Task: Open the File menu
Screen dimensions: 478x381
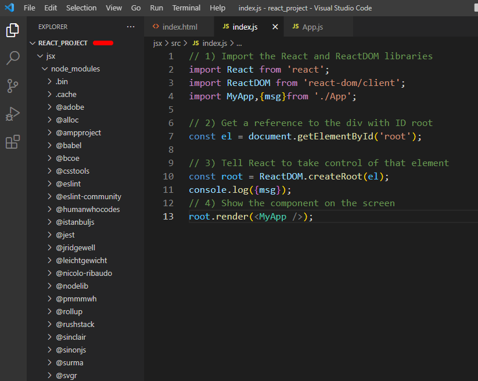Action: click(x=30, y=8)
